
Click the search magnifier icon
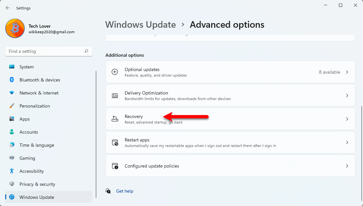(x=86, y=51)
